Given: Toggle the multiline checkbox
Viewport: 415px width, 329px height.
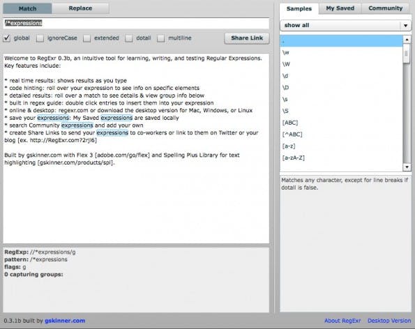Looking at the screenshot, I should coord(160,38).
